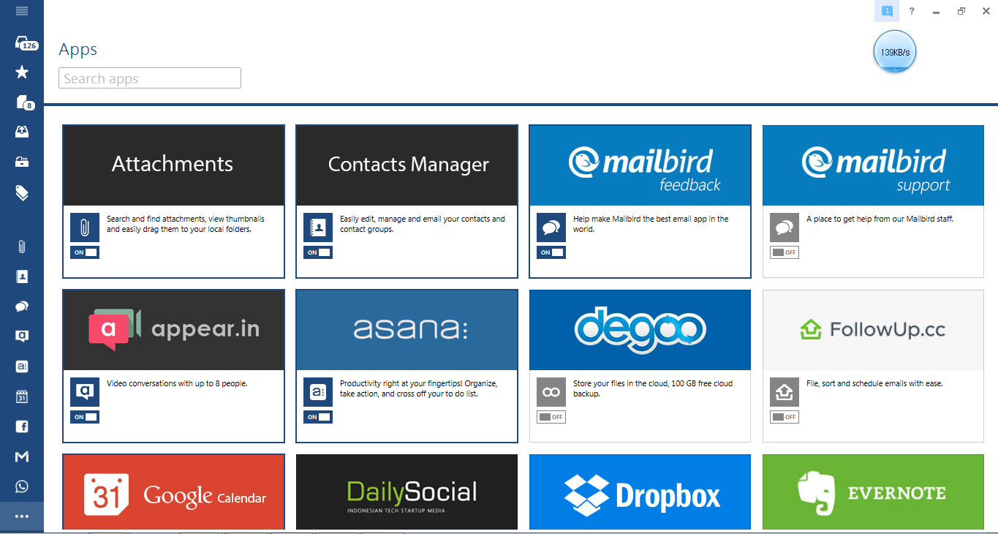Turn on the Degoo toggle
998x534 pixels.
point(551,417)
